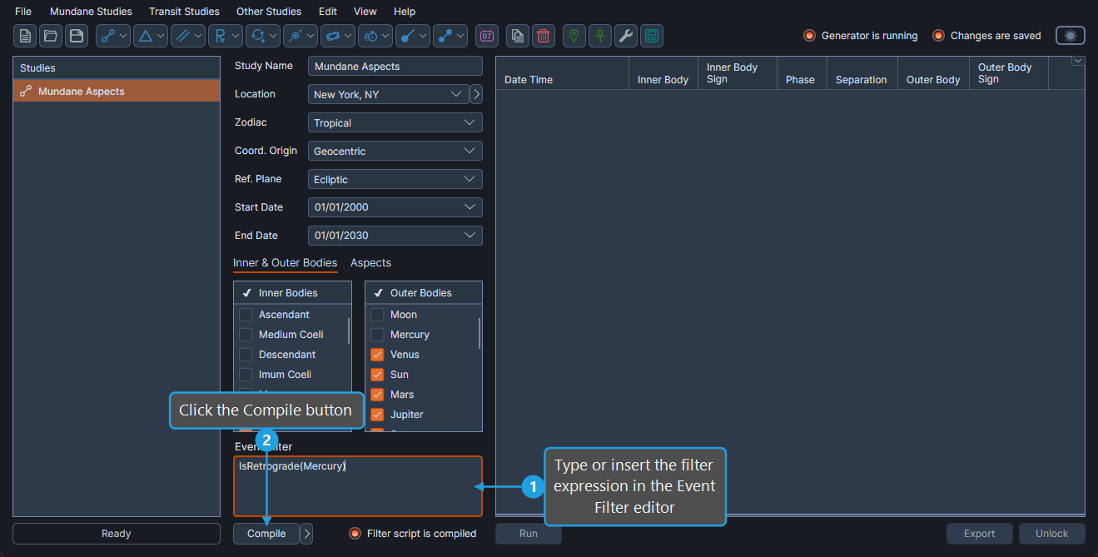Open settings with the wrench icon

pos(626,36)
